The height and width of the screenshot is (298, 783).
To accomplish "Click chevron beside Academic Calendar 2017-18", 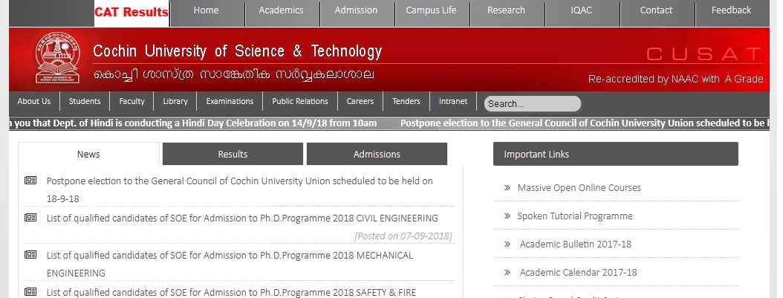I will 507,273.
